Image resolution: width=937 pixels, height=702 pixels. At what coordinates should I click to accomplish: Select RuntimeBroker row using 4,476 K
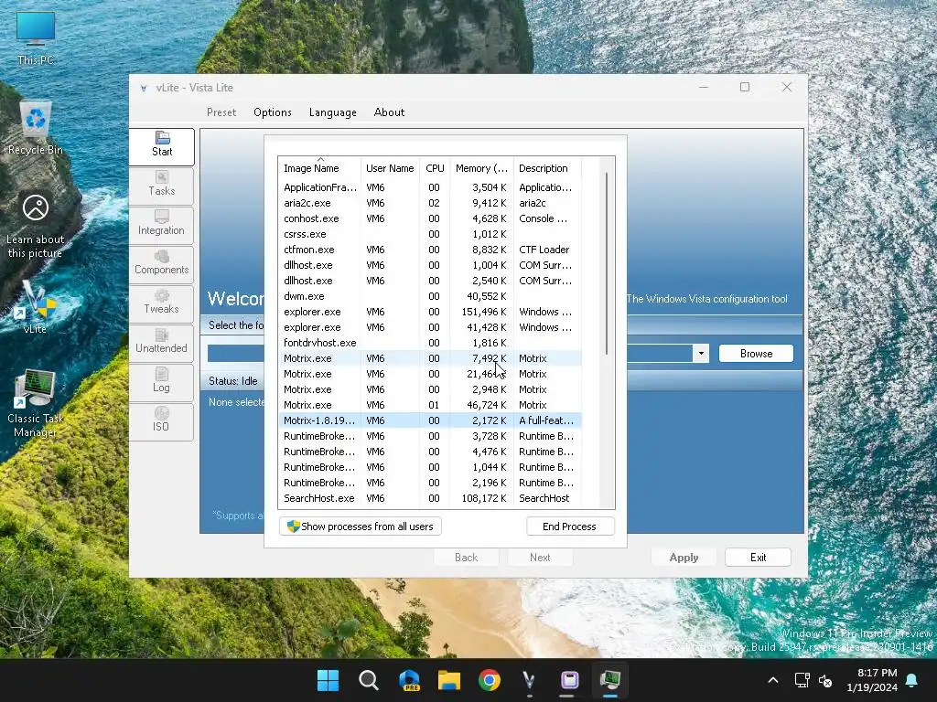click(430, 452)
